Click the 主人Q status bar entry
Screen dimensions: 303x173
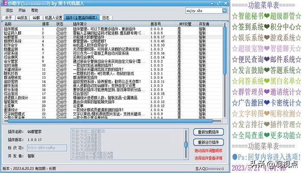(x=209, y=169)
